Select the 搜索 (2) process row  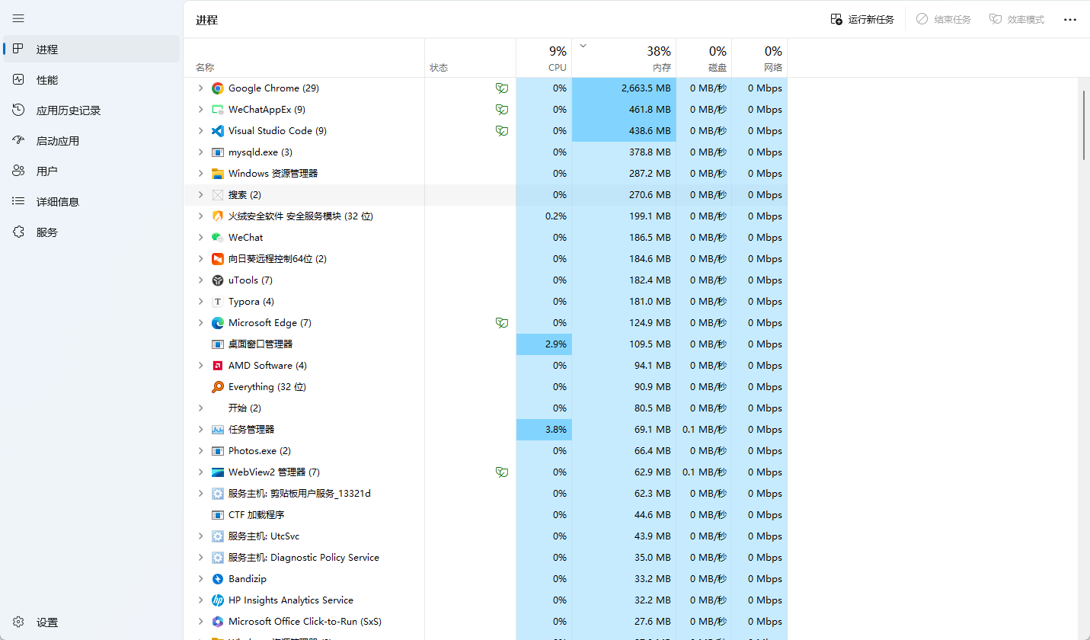coord(485,195)
